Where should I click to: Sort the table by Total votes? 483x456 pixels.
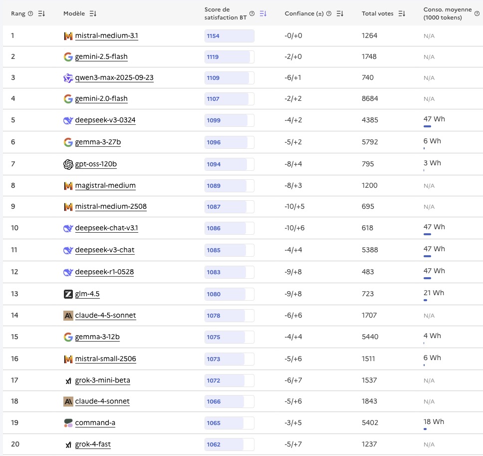402,13
